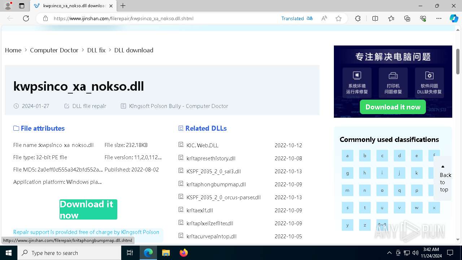
Task: Open DLL download breadcrumb
Action: tap(134, 50)
